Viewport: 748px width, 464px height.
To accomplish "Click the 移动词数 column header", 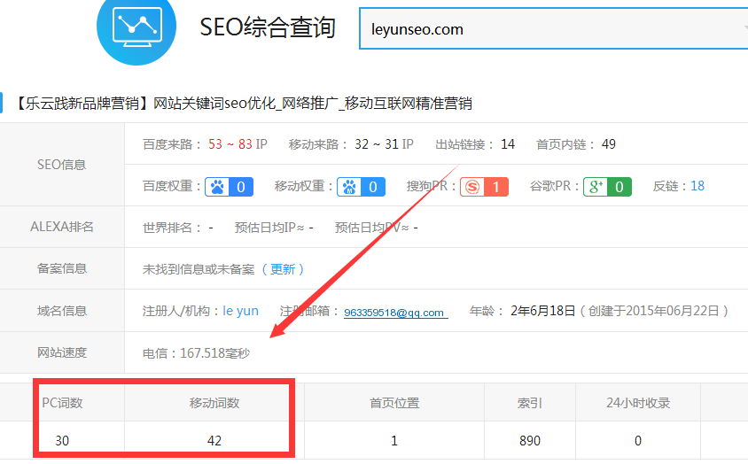I will pyautogui.click(x=214, y=403).
